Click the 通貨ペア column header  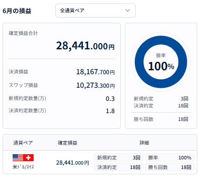pos(23,143)
